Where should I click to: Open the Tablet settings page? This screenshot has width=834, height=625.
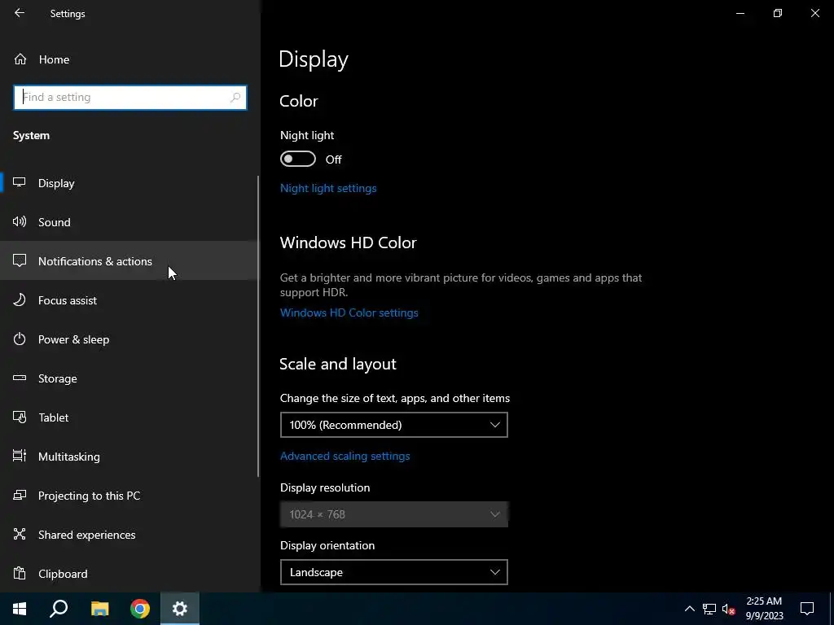coord(129,417)
